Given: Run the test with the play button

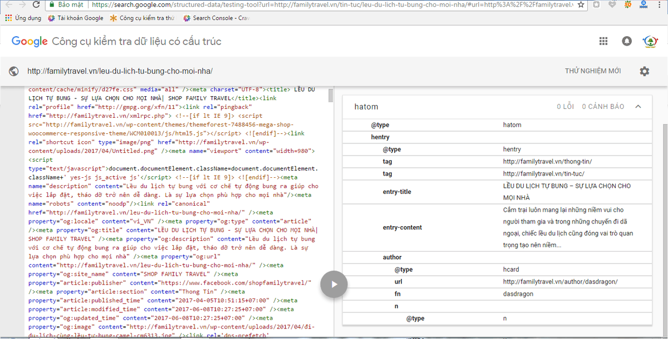Looking at the screenshot, I should tap(334, 284).
